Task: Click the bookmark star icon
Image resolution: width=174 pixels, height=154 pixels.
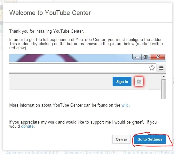Action: [x=152, y=68]
